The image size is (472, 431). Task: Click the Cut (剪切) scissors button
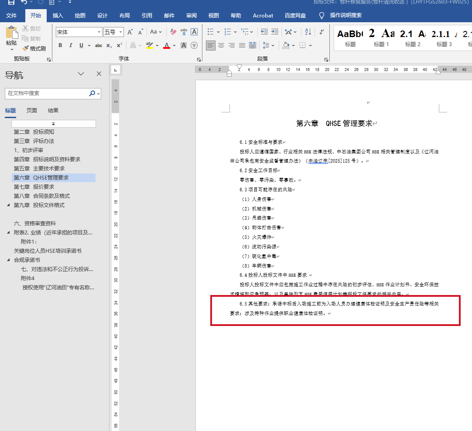tap(31, 29)
